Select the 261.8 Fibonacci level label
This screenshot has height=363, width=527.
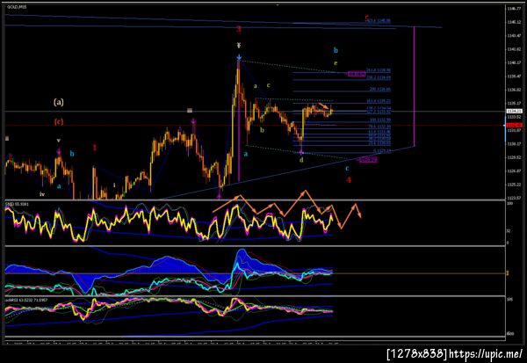378,70
